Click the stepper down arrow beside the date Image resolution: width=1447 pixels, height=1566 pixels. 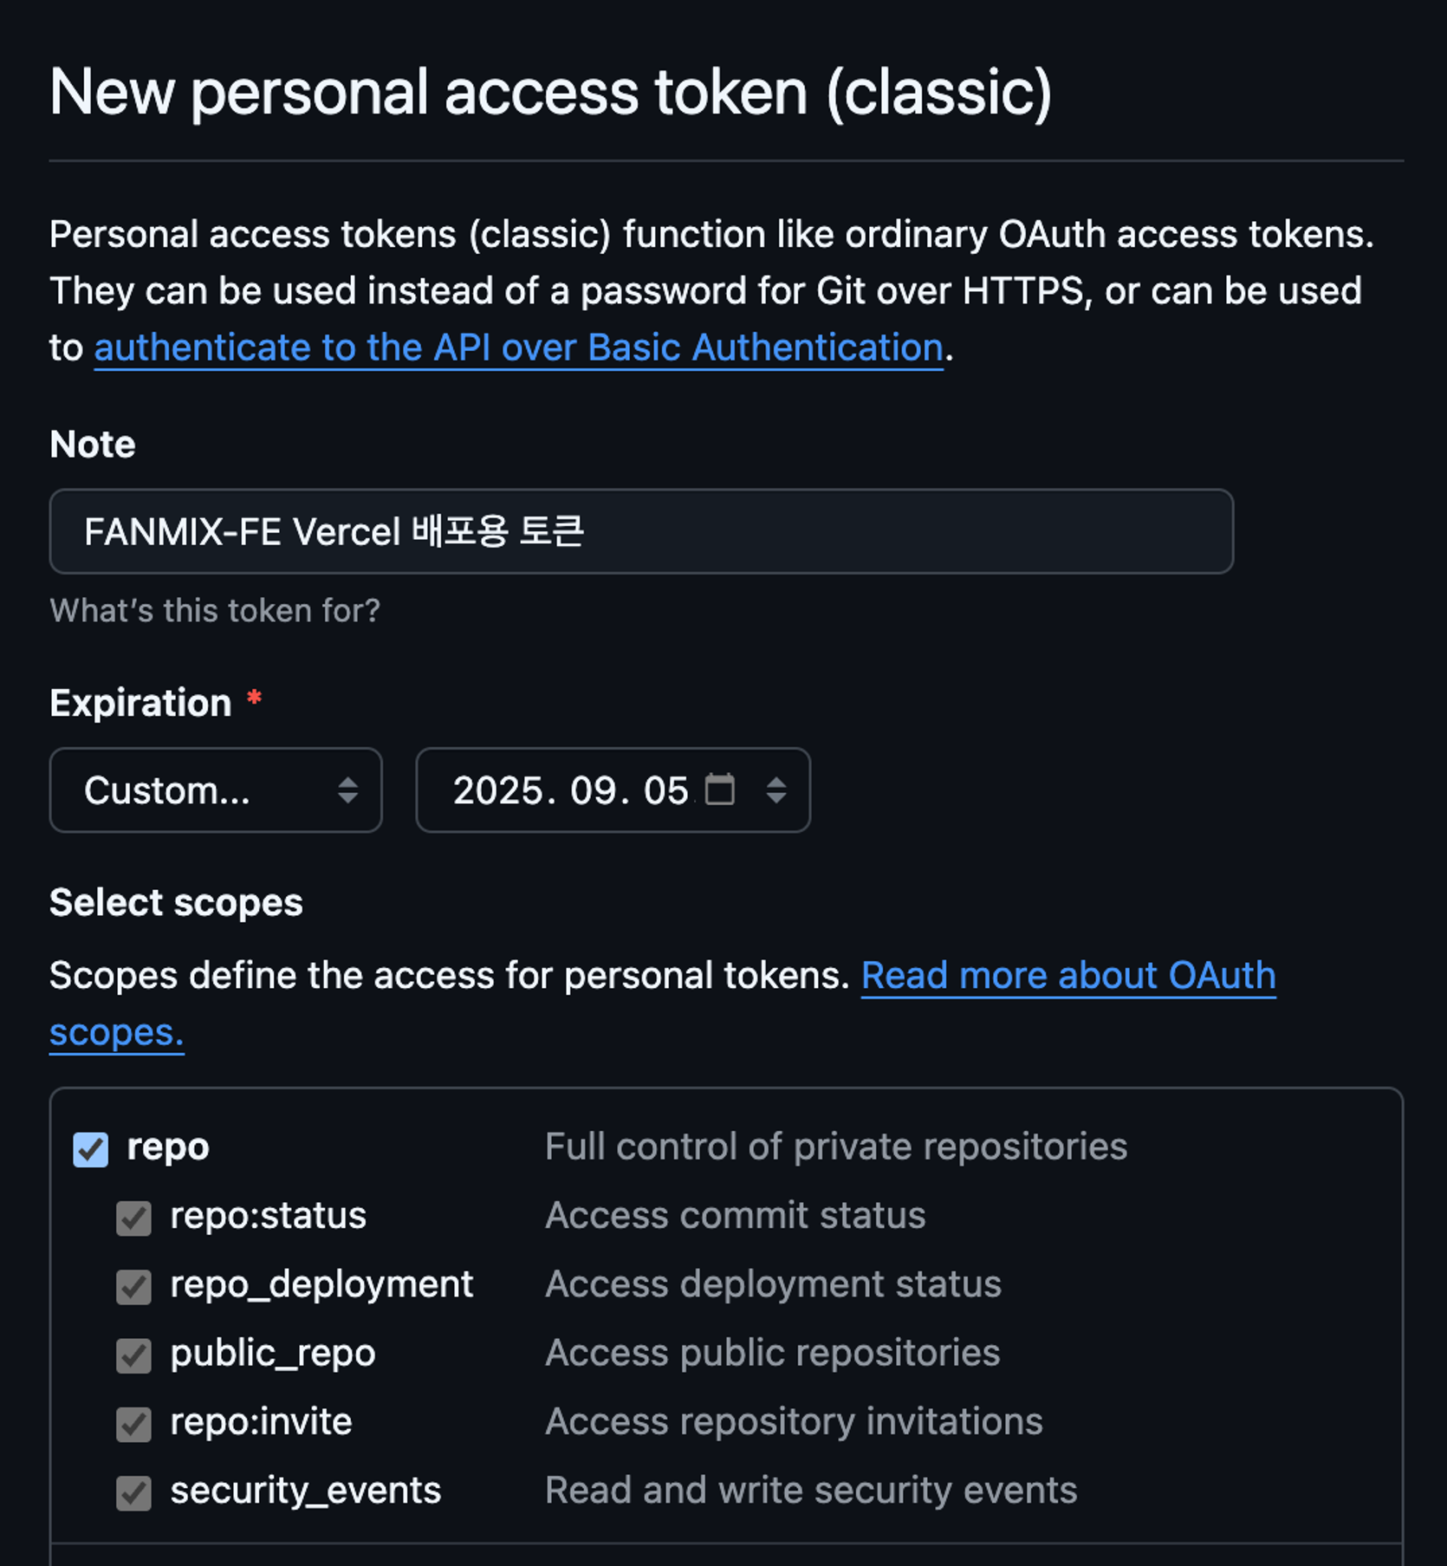coord(776,799)
